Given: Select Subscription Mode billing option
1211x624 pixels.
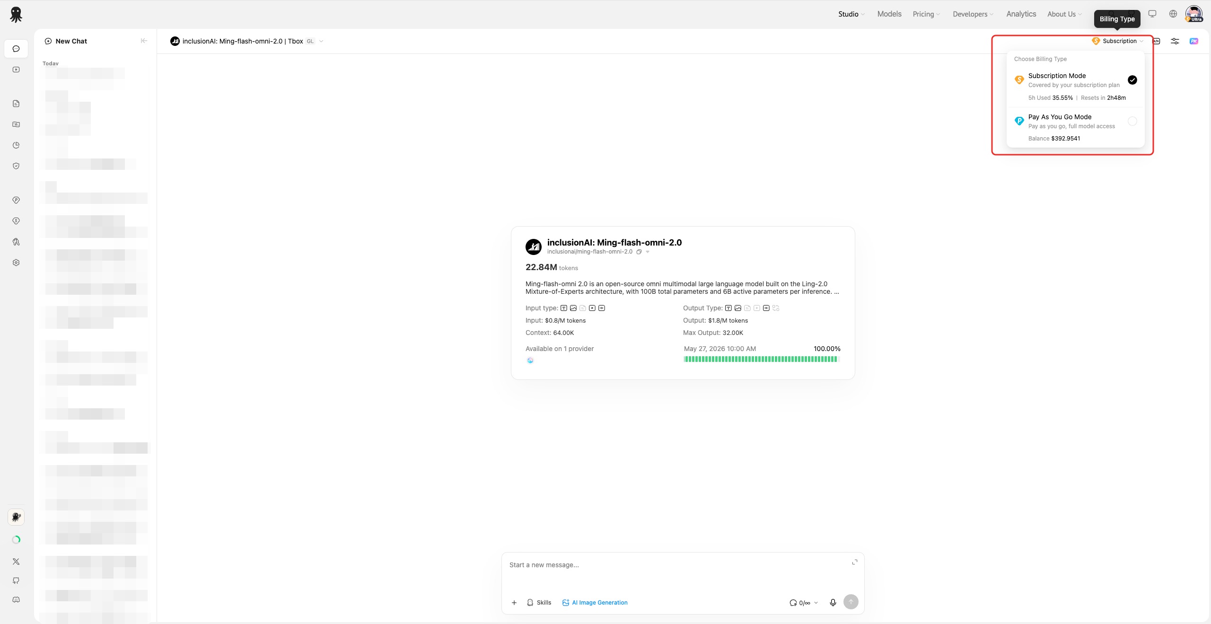Looking at the screenshot, I should click(1076, 87).
